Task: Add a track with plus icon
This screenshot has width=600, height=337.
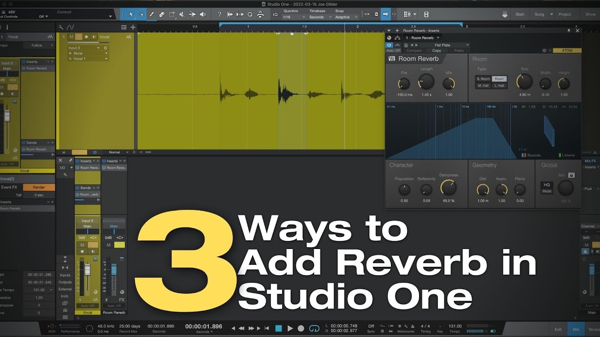Action: click(133, 27)
